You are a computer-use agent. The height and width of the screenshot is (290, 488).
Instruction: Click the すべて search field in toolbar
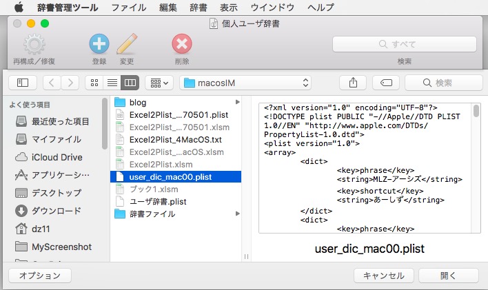405,44
